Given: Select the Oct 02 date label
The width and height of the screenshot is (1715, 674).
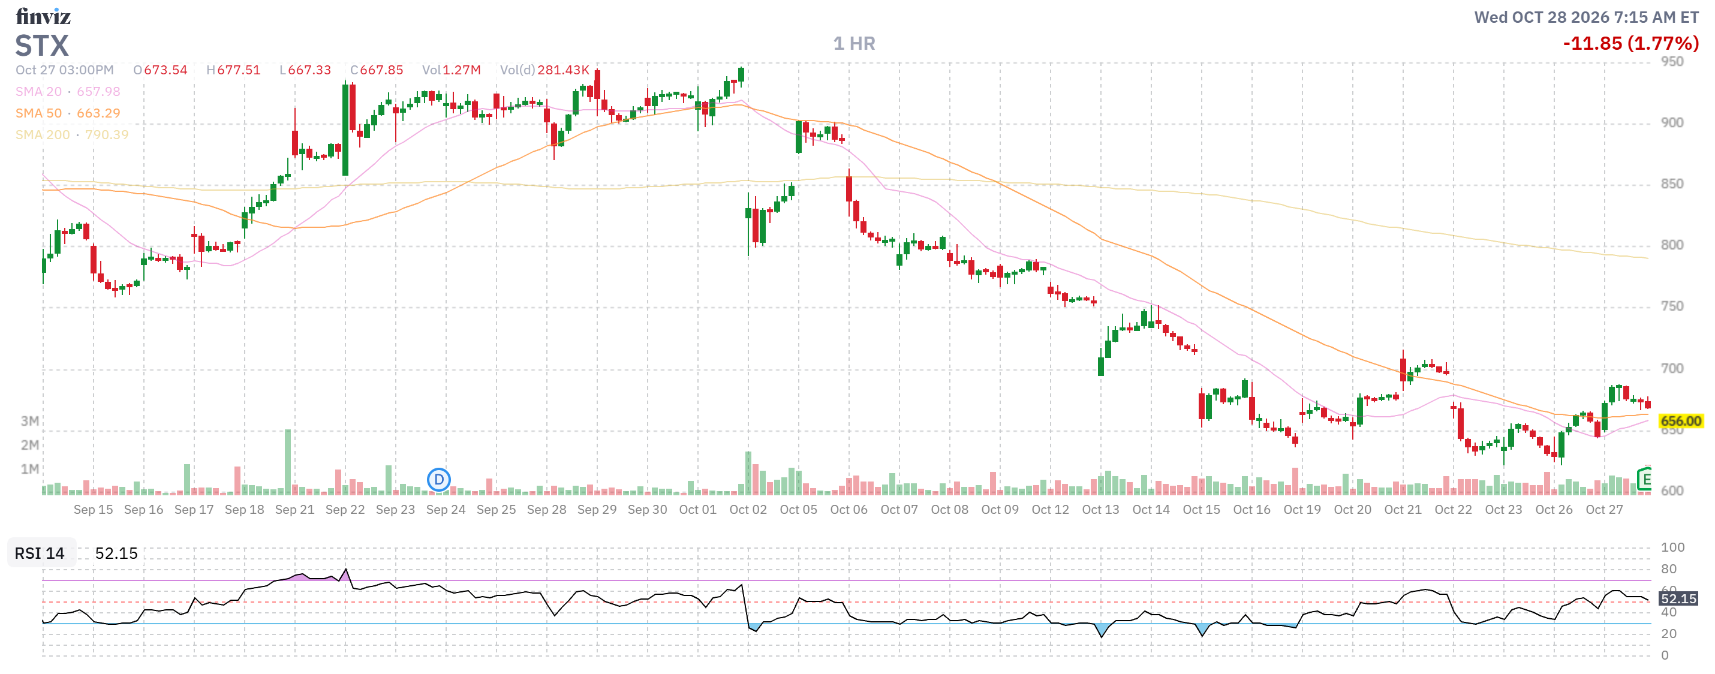Looking at the screenshot, I should click(748, 510).
